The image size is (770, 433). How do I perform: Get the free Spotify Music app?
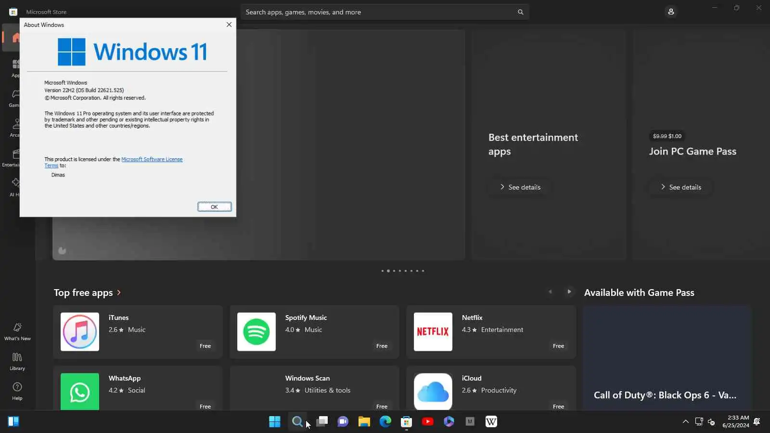(382, 346)
